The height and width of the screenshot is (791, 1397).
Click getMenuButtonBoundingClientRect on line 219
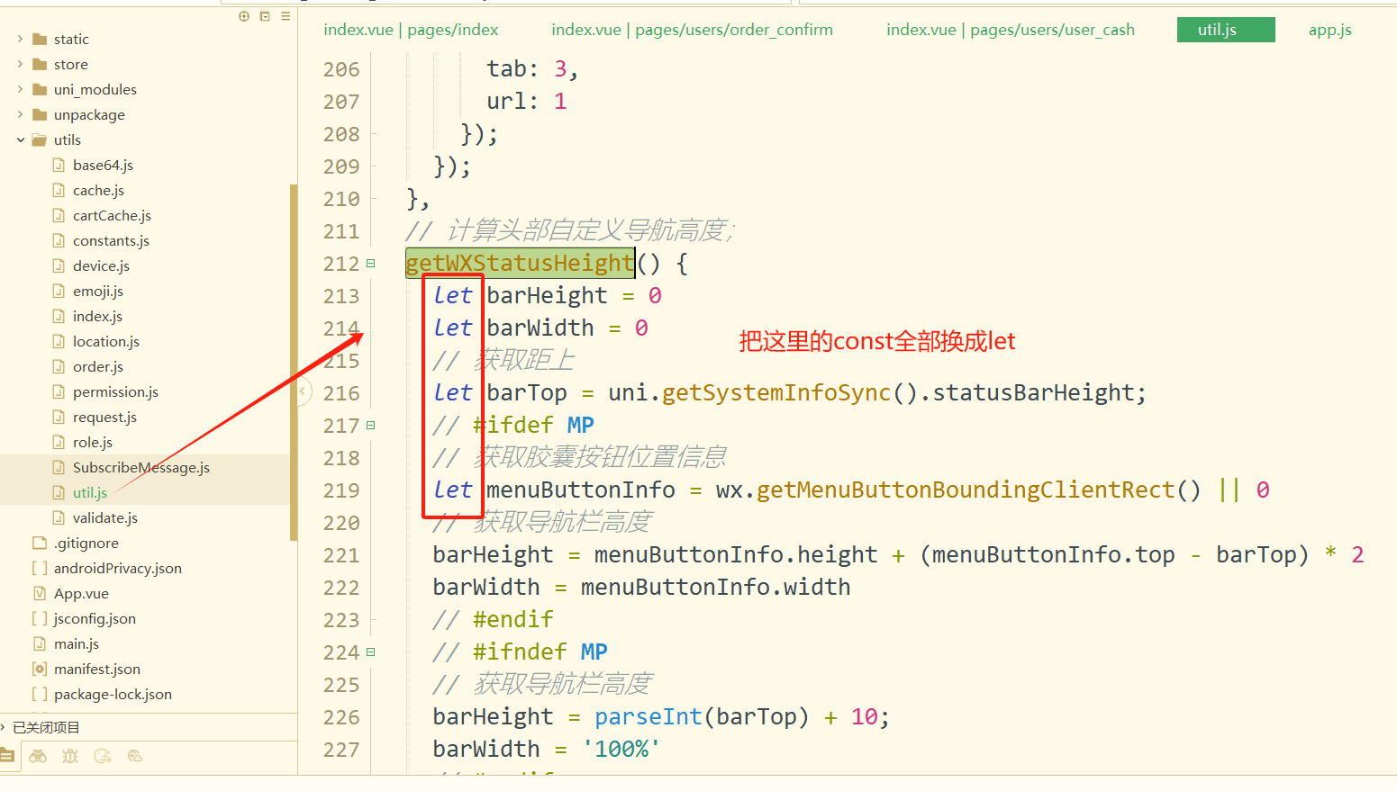click(966, 490)
